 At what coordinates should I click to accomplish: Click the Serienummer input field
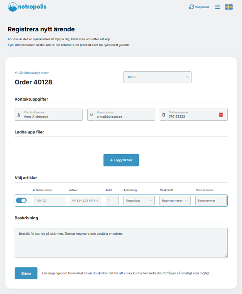click(211, 201)
